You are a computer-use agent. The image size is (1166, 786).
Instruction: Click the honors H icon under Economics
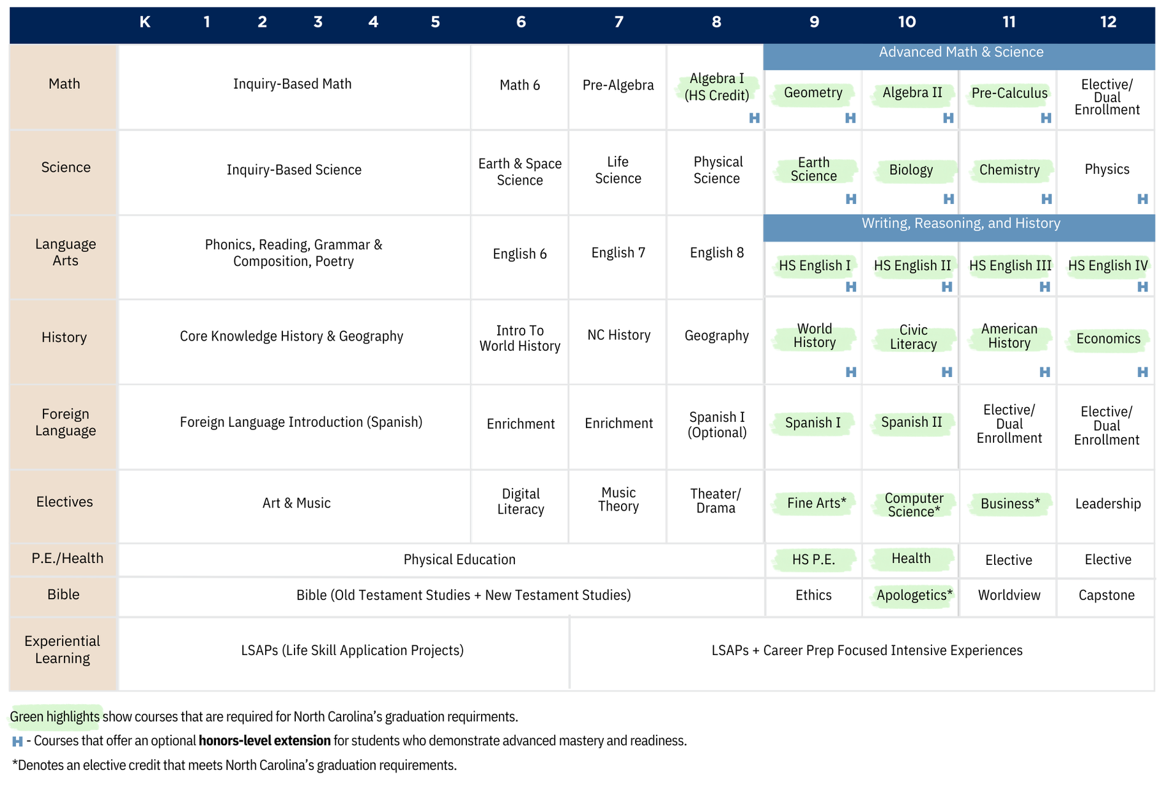click(x=1142, y=372)
